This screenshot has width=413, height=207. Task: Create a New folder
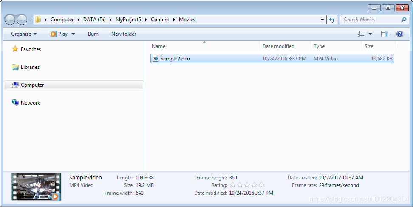pos(124,34)
